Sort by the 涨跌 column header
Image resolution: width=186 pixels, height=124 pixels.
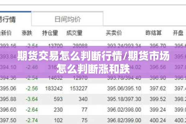coord(27,33)
